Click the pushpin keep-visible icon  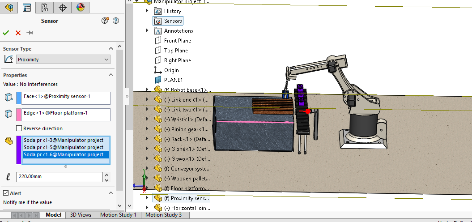tap(30, 33)
